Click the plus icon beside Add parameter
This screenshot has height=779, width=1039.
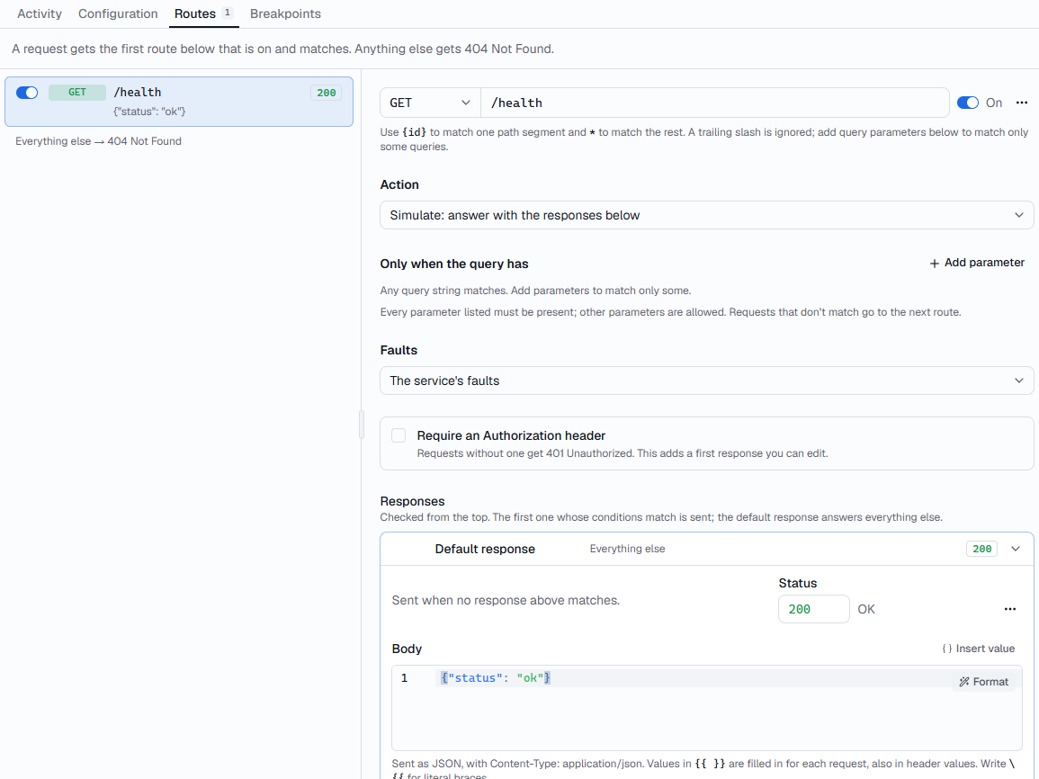(x=935, y=264)
